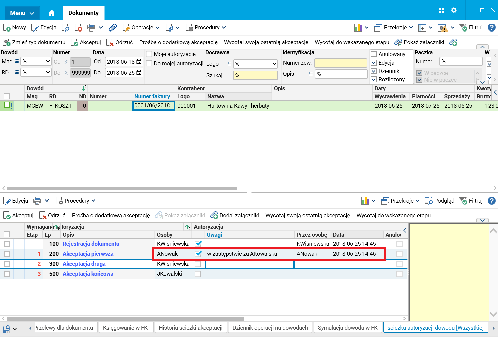The width and height of the screenshot is (498, 337).
Task: Click Pokaż załączniki in upper action bar
Action: click(419, 42)
